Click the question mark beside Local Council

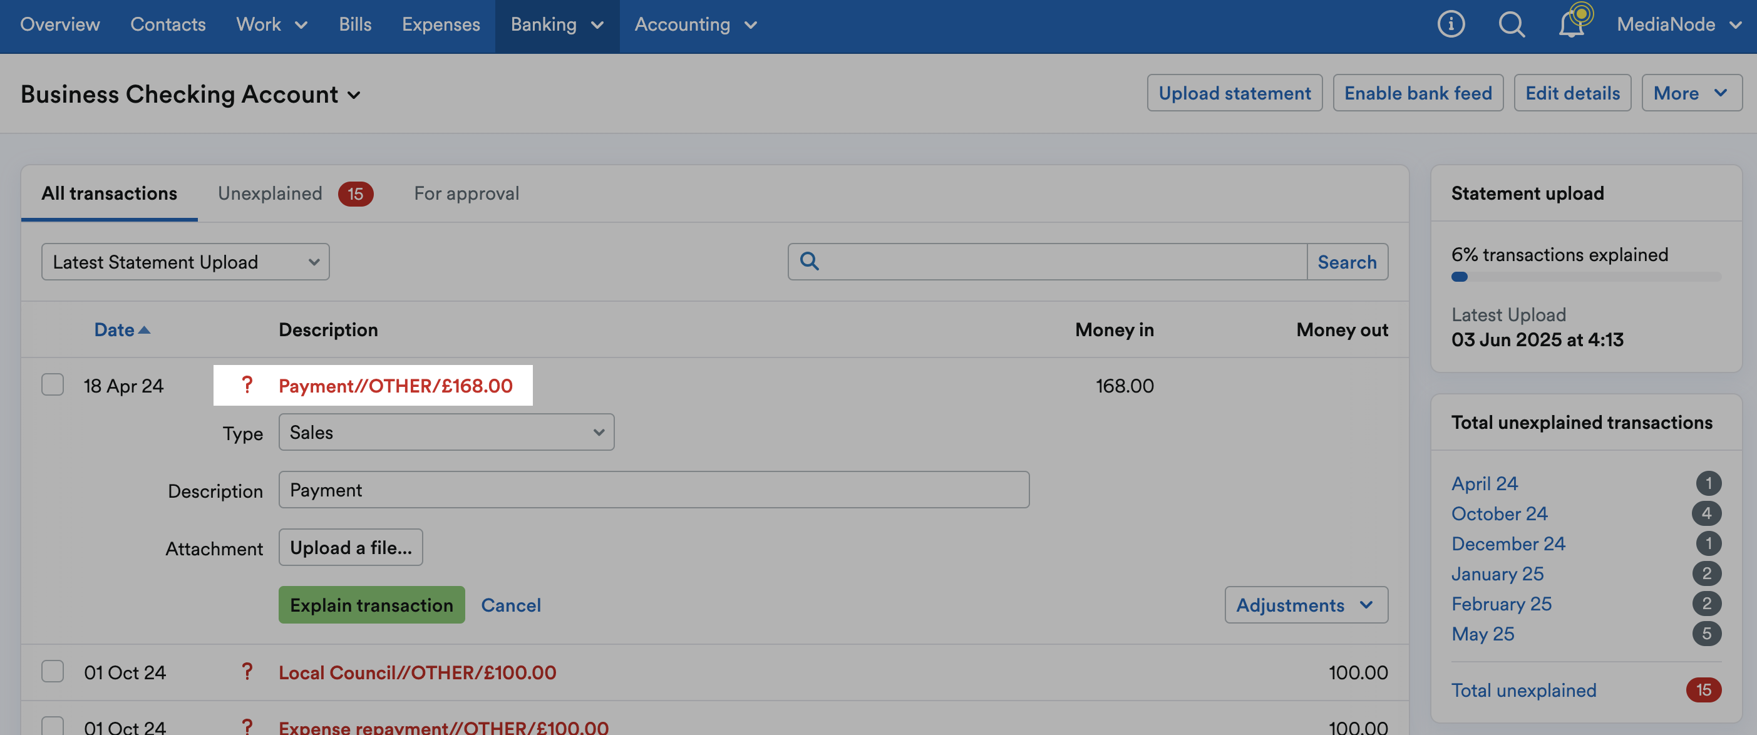[247, 672]
